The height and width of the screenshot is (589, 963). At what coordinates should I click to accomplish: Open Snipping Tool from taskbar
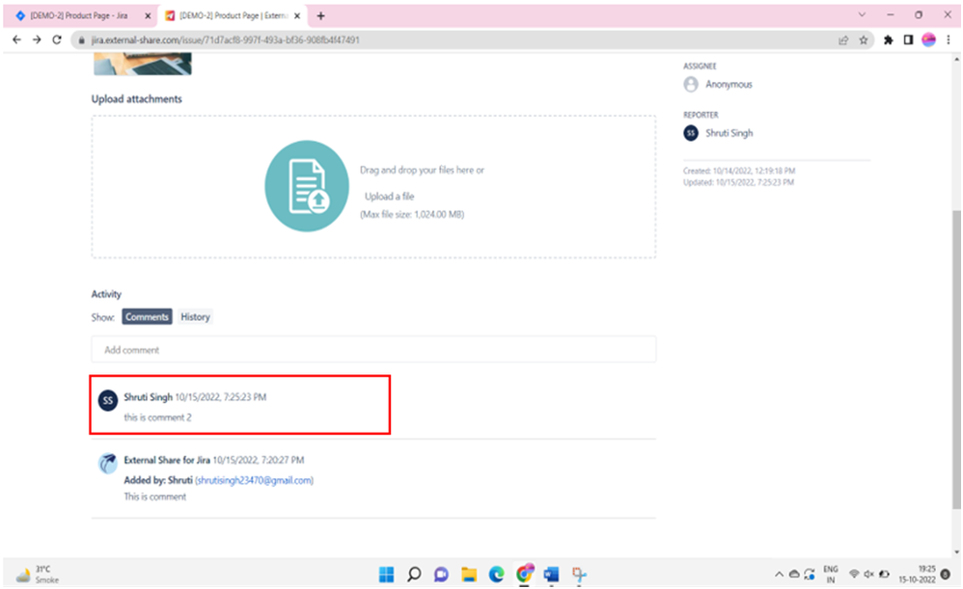coord(579,575)
